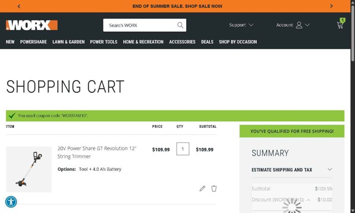Screen dimensions: 355x213
Task: Open the DEALS menu
Action: [207, 42]
